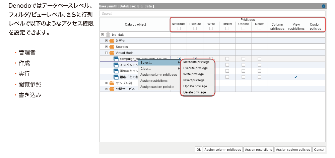The image size is (335, 158).
Task: Select Metadata privilege in submenu
Action: coord(197,62)
